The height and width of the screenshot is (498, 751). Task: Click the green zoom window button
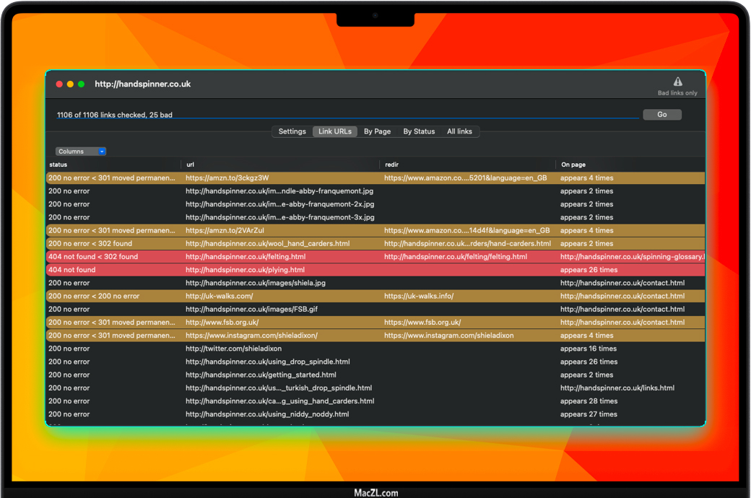pos(81,84)
